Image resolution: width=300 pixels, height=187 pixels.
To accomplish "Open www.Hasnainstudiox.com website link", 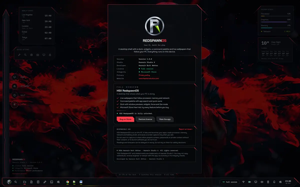I will click(149, 78).
